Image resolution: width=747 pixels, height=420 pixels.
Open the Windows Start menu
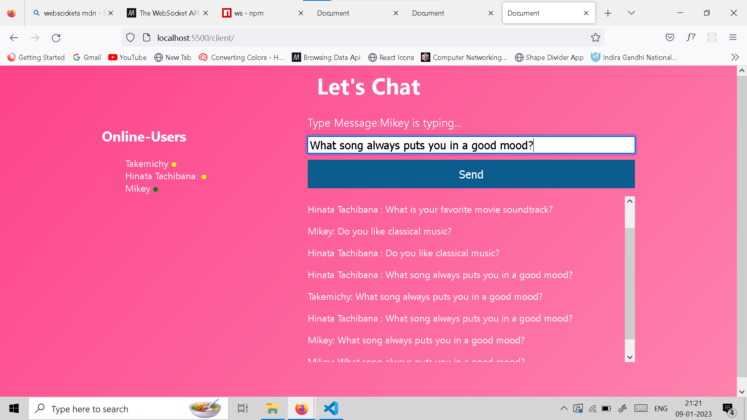pyautogui.click(x=14, y=408)
